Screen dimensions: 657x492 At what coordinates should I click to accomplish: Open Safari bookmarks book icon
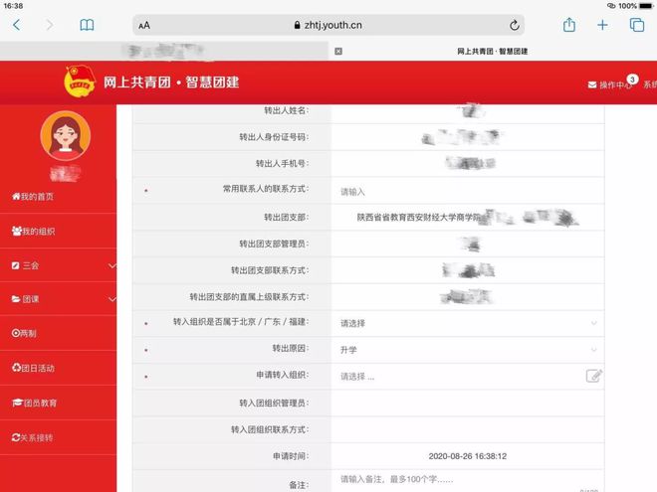click(87, 25)
